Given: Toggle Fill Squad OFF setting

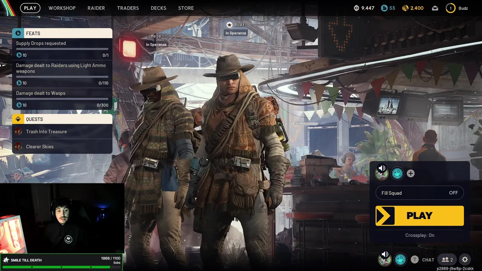Looking at the screenshot, I should coord(419,193).
